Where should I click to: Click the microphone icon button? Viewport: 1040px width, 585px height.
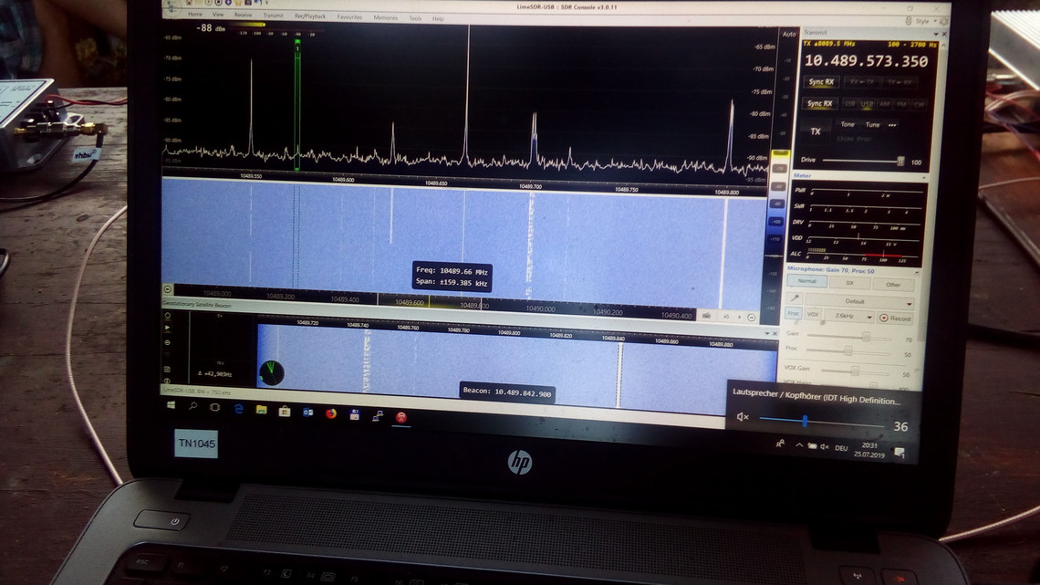(794, 298)
